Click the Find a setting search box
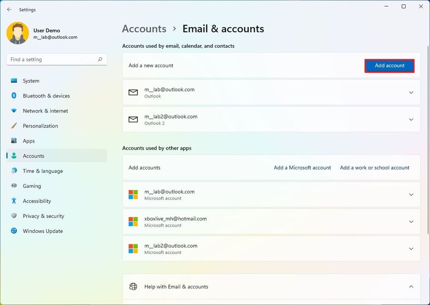Screen dimensions: 430x305 [x=52, y=59]
